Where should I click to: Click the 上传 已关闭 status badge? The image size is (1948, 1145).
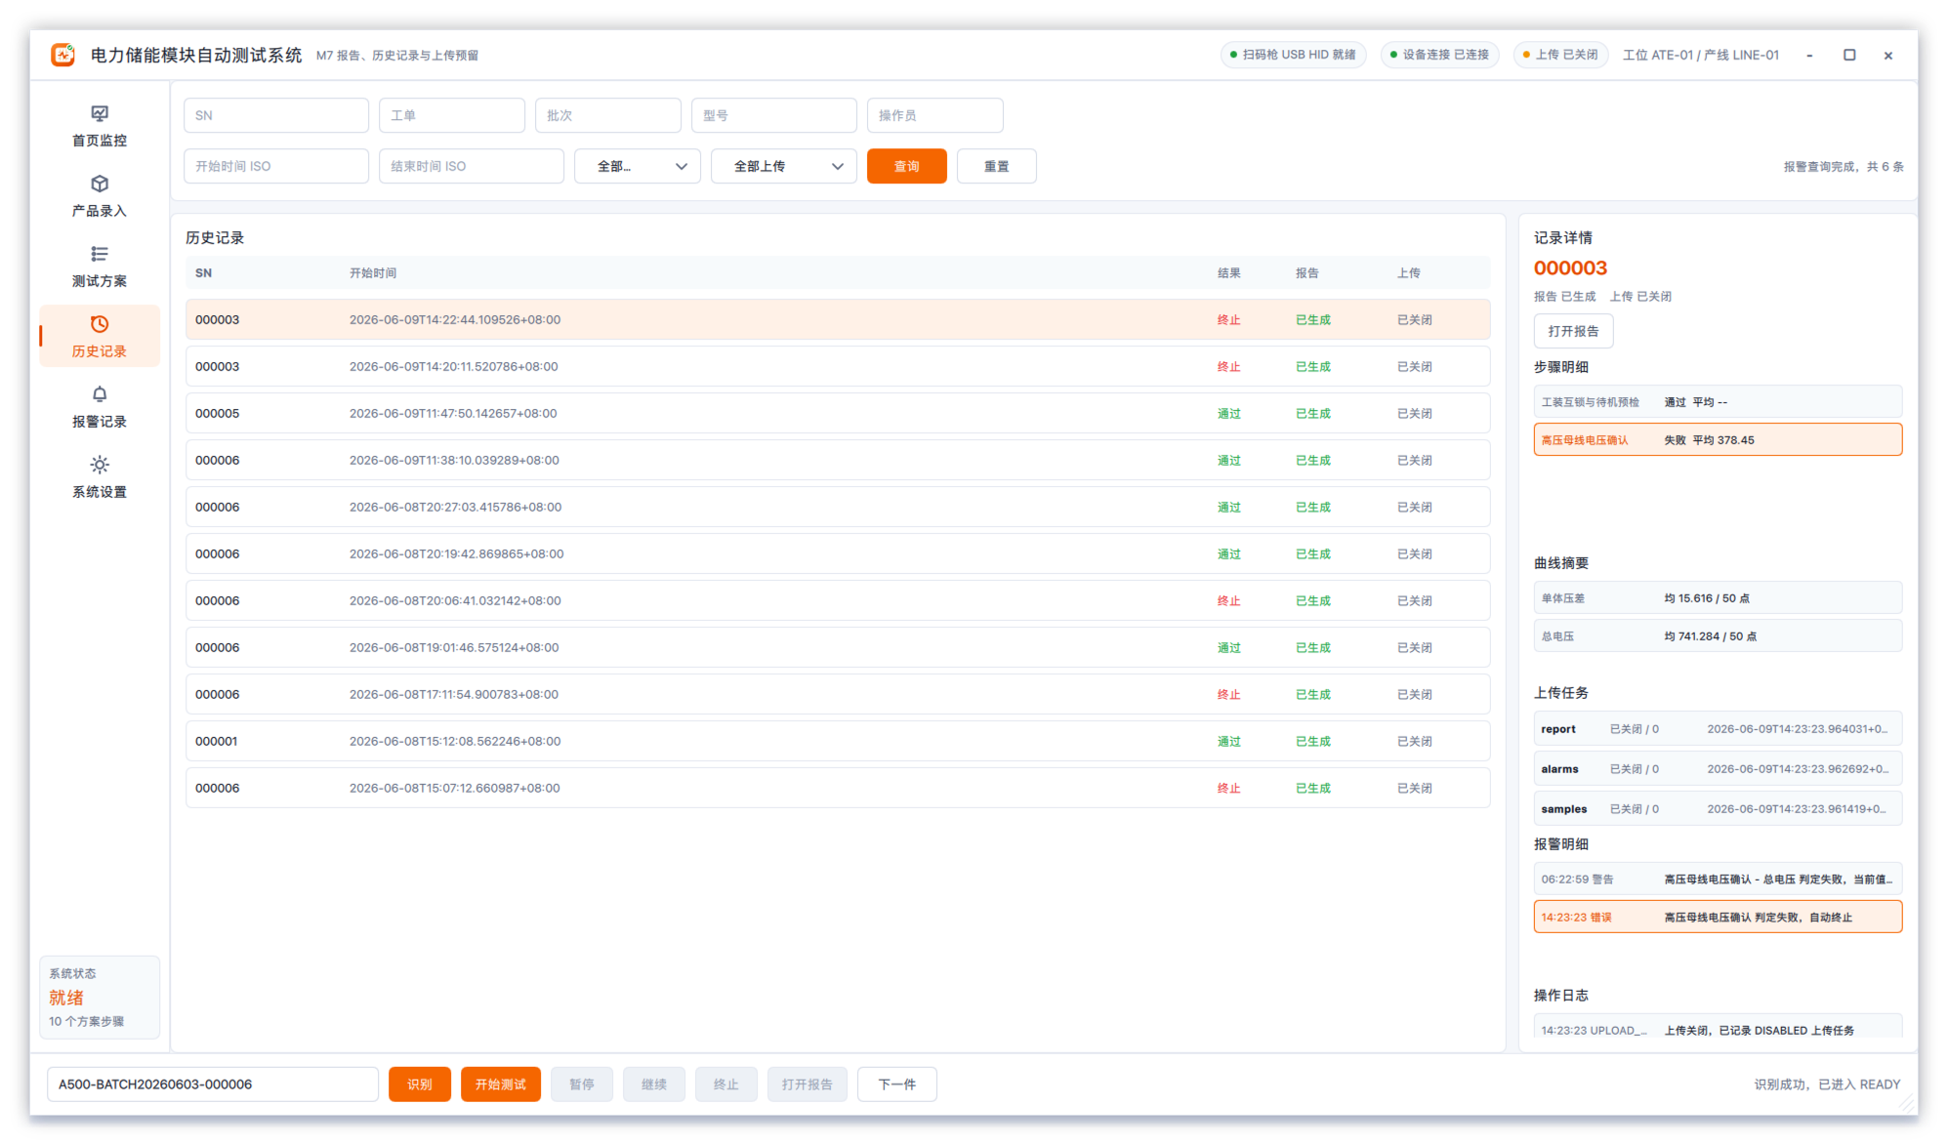tap(1560, 55)
